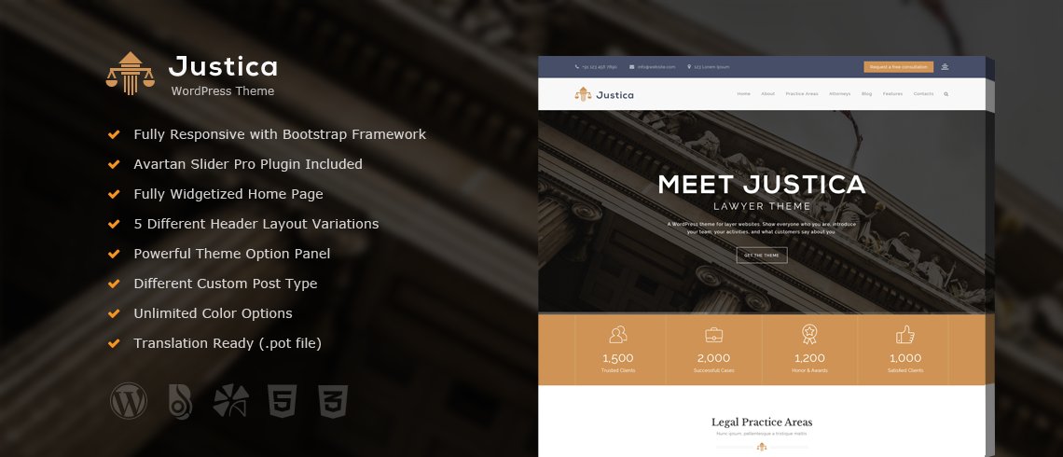Click the Bootstrap-style B icon
The image size is (1063, 457).
pyautogui.click(x=180, y=401)
